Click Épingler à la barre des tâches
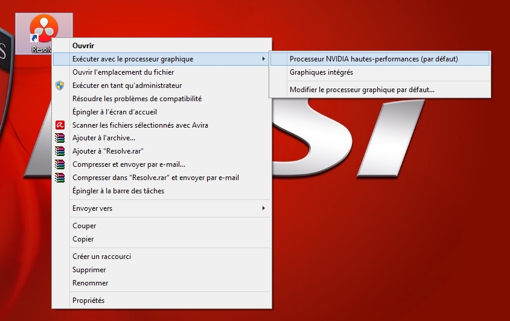 coord(162,191)
